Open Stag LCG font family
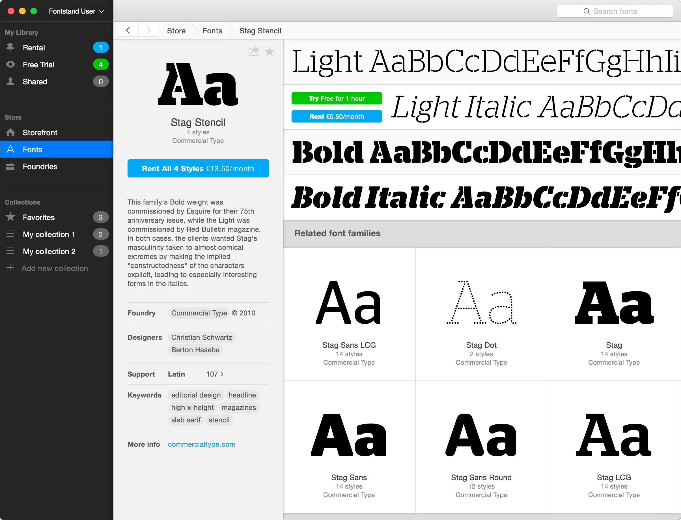This screenshot has width=681, height=520. coord(614,447)
